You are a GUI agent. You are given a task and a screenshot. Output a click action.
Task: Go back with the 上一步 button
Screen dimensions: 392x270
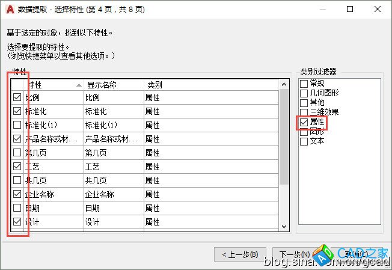(x=240, y=254)
